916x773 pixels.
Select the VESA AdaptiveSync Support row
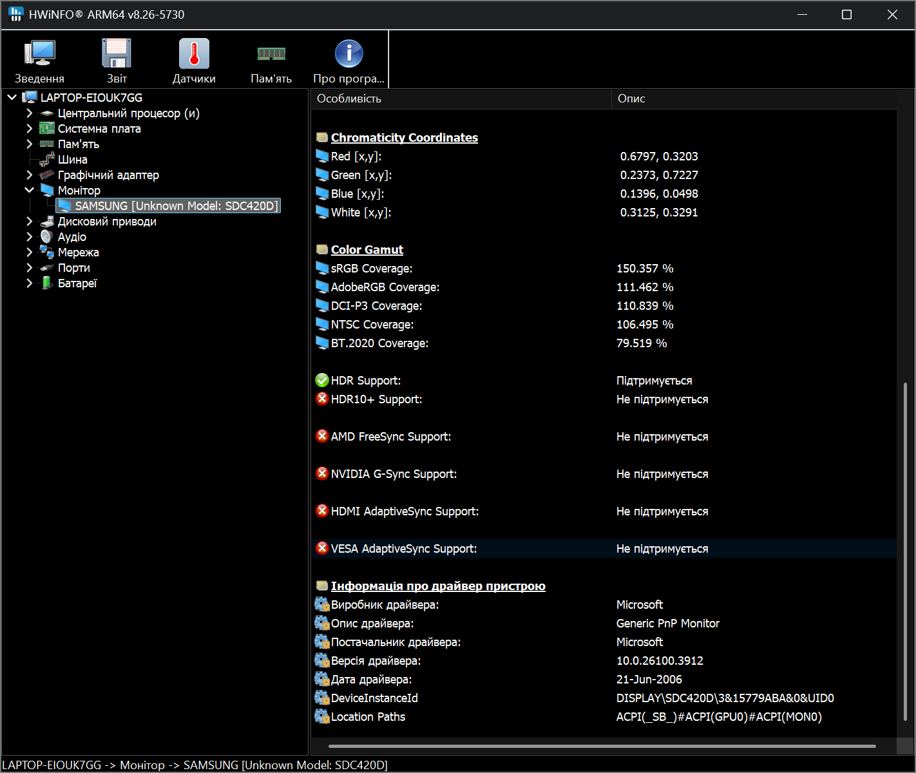click(604, 548)
